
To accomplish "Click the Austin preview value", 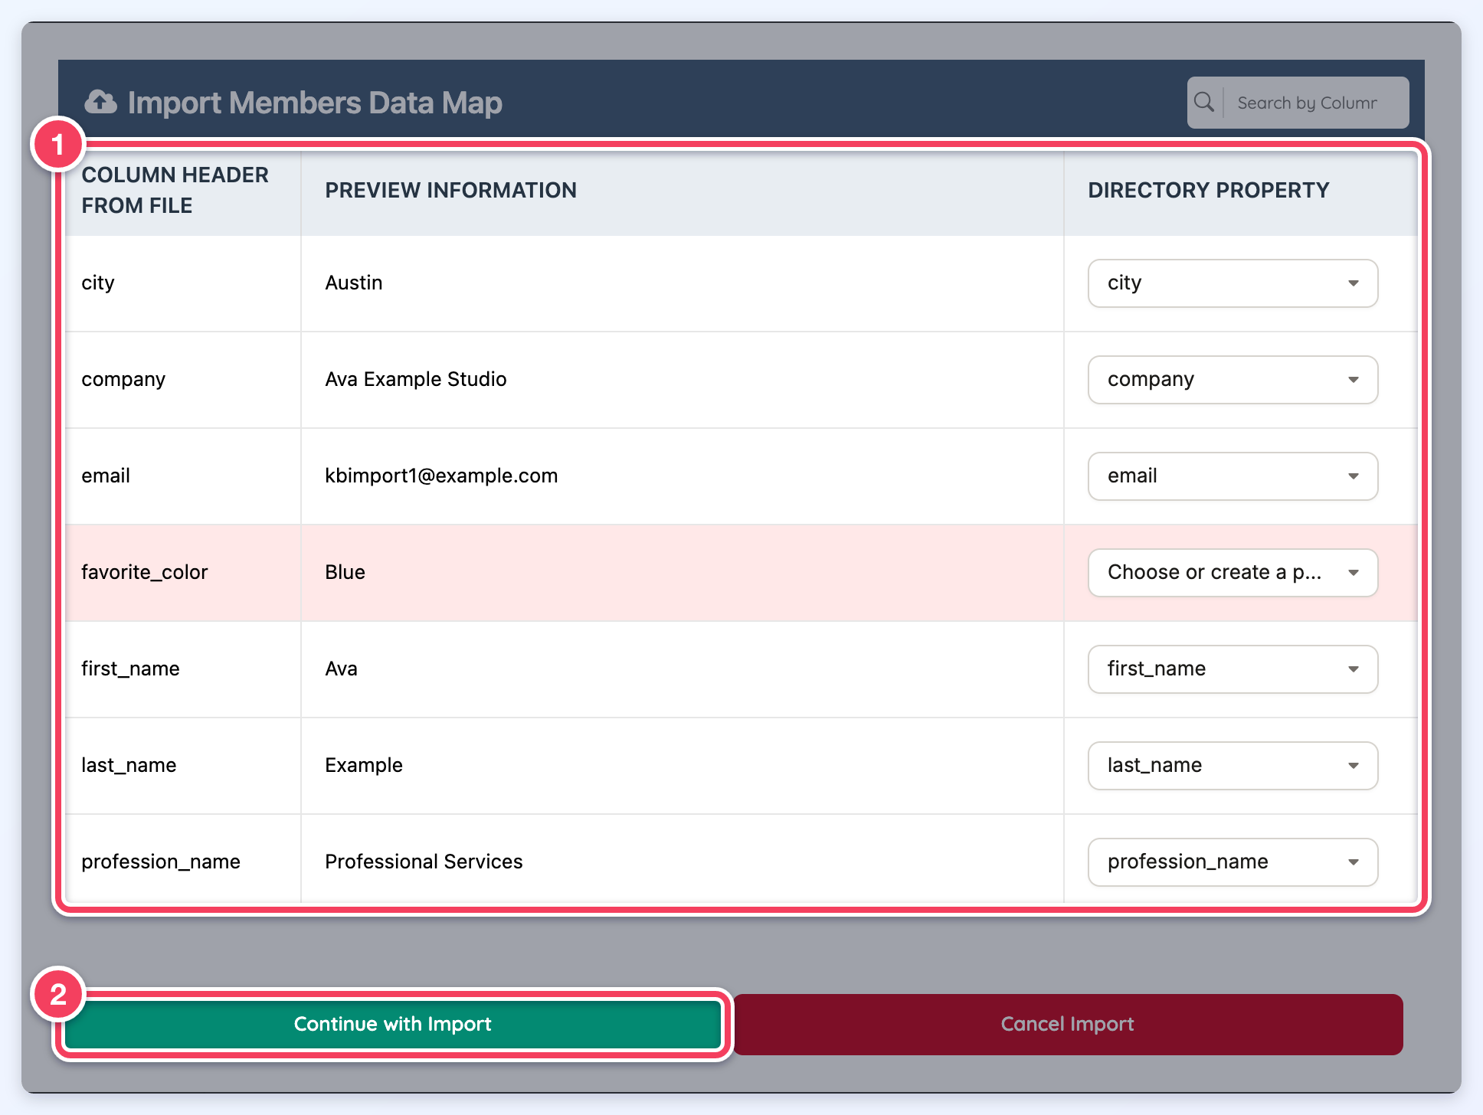I will click(354, 283).
